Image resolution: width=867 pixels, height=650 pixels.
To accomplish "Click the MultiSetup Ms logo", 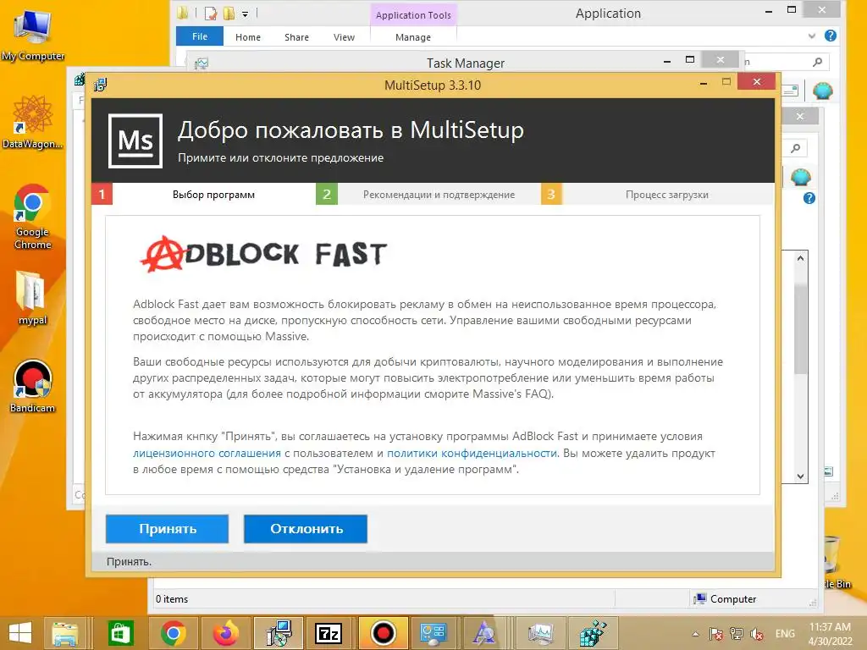I will click(135, 141).
